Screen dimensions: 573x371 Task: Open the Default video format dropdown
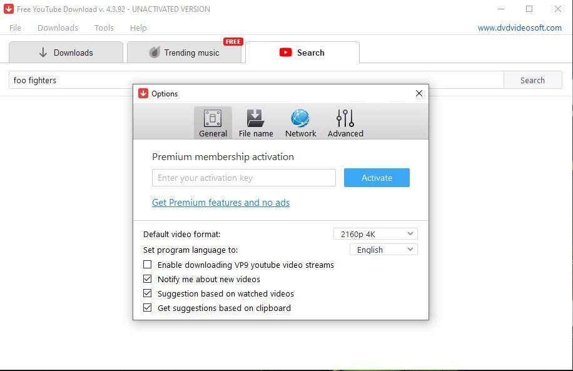tap(375, 234)
